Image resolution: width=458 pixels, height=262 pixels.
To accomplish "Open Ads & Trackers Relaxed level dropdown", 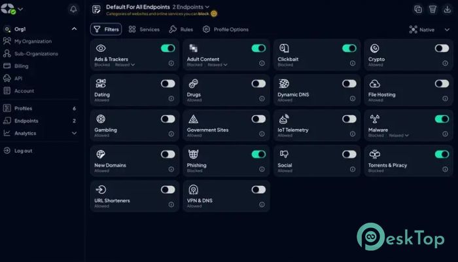I will tap(125, 65).
